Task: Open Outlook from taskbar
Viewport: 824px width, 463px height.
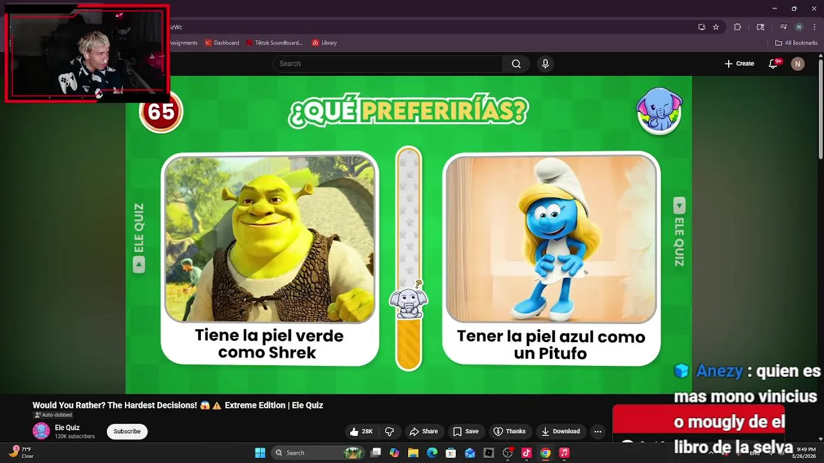Action: (x=470, y=453)
